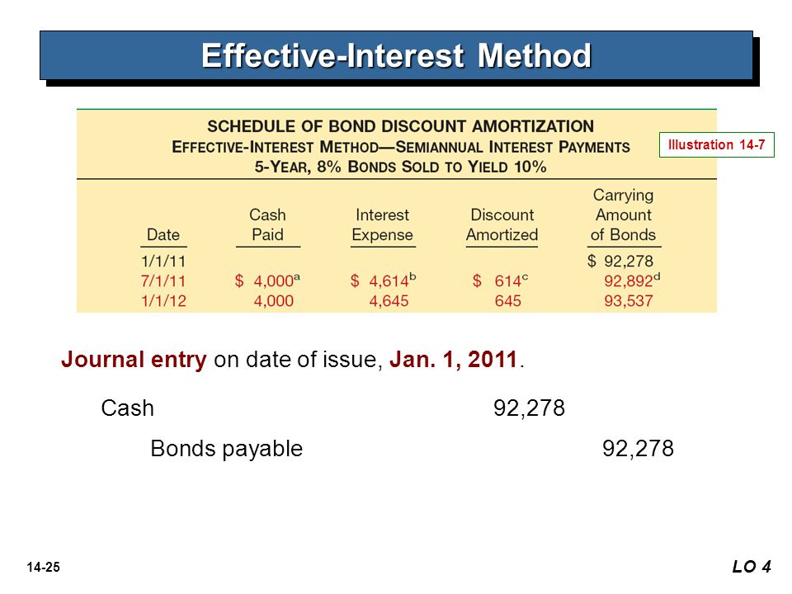Click the Schedule of Bond Discount Amortization heading
The image size is (792, 594).
click(401, 125)
